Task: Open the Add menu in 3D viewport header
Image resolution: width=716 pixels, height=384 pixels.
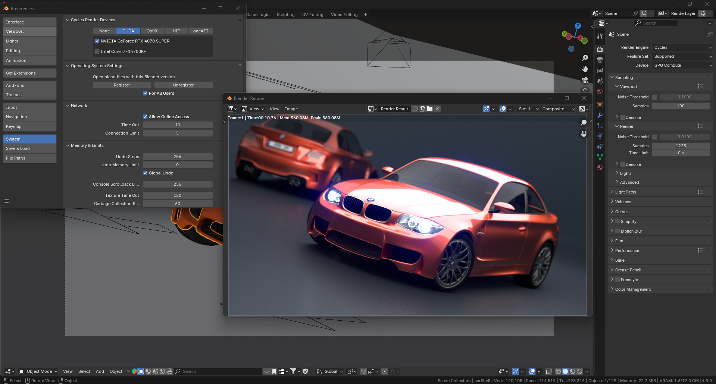Action: pos(100,371)
